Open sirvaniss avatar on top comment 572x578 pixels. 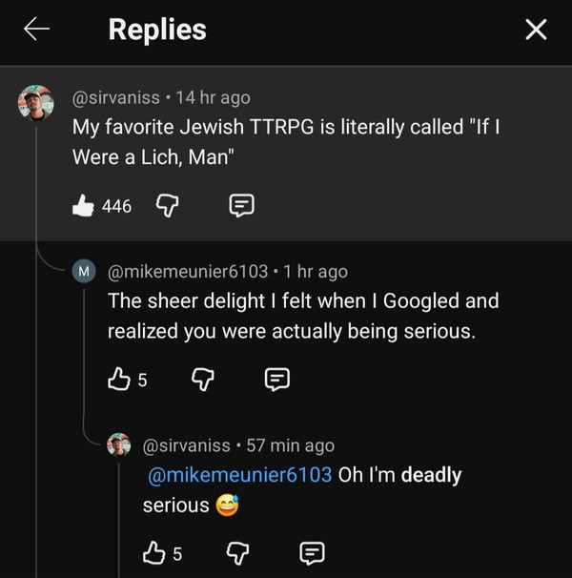[x=36, y=103]
